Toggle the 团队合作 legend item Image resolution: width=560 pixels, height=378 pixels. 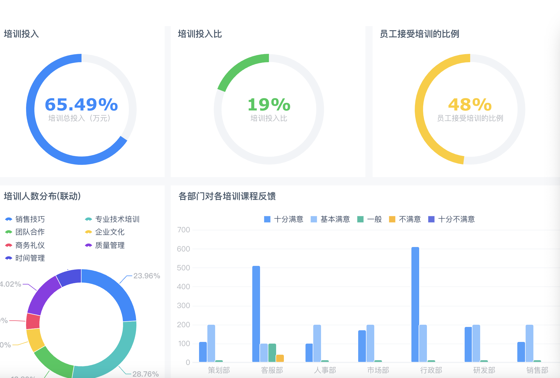(x=25, y=232)
